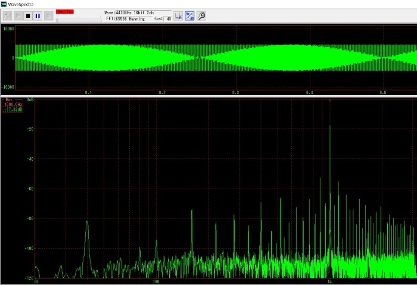Click the Play button

[x=18, y=16]
